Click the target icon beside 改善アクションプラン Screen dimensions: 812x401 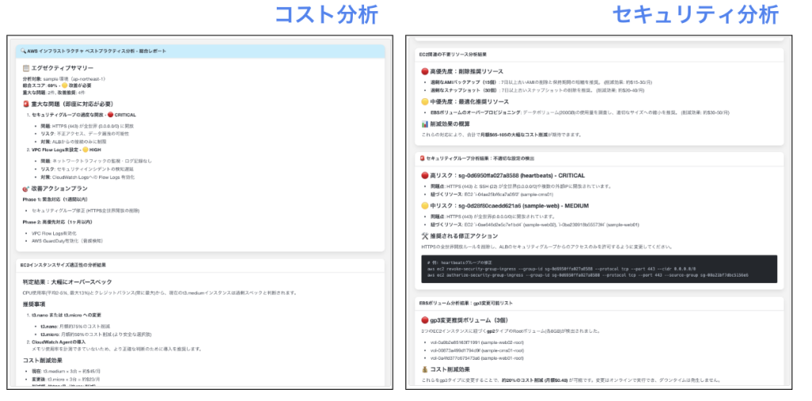26,189
